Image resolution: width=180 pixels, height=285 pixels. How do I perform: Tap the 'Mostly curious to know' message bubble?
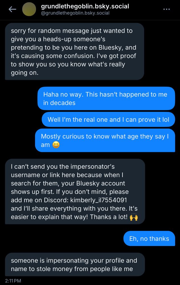point(105,140)
